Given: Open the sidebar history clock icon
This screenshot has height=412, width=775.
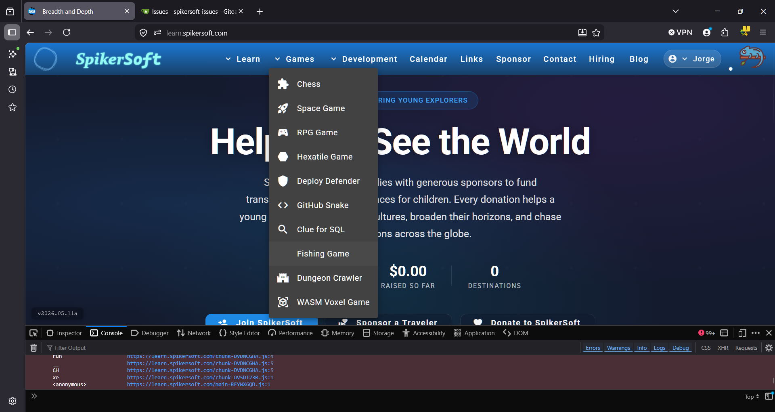Looking at the screenshot, I should coord(13,89).
